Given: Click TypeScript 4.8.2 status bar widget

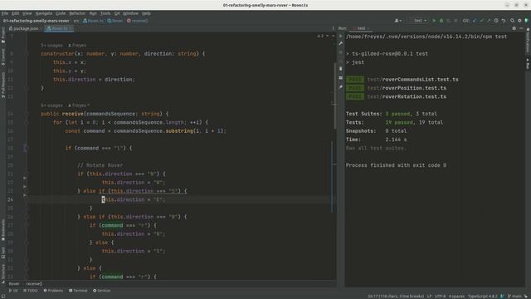Looking at the screenshot, I should [483, 297].
